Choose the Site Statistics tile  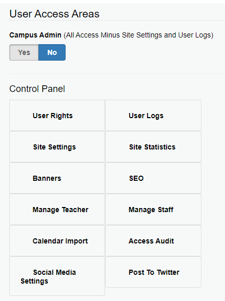pyautogui.click(x=153, y=147)
